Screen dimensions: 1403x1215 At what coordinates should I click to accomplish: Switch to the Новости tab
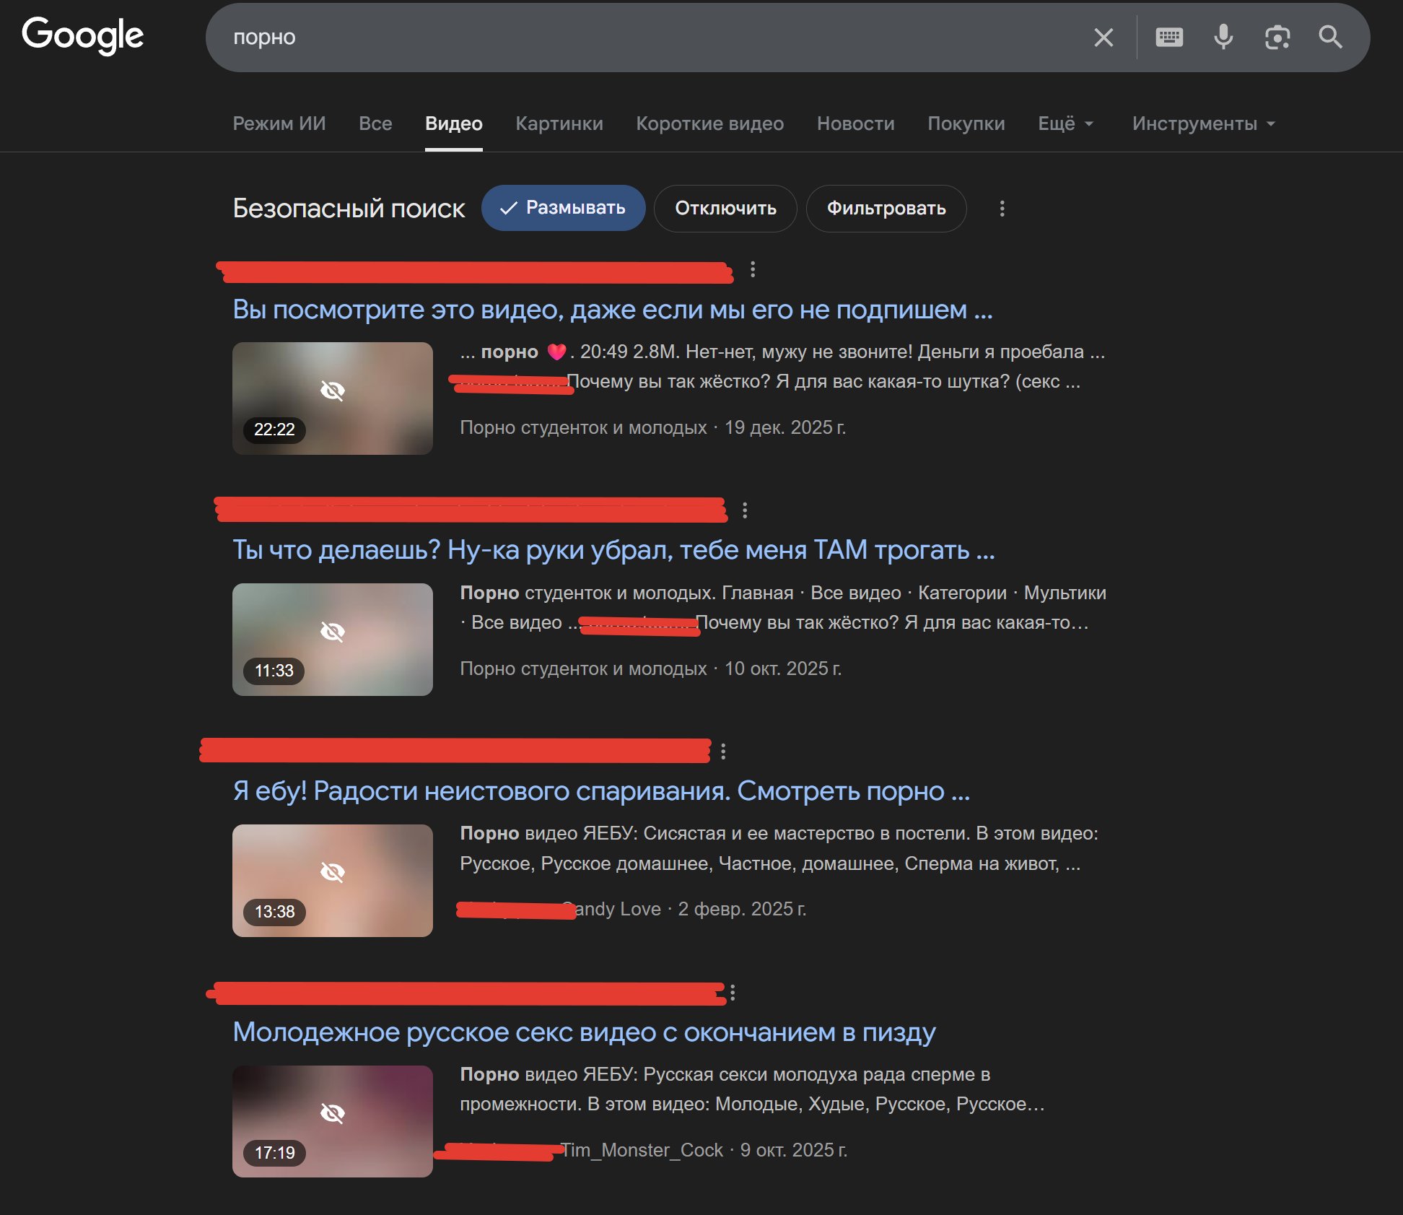[855, 123]
